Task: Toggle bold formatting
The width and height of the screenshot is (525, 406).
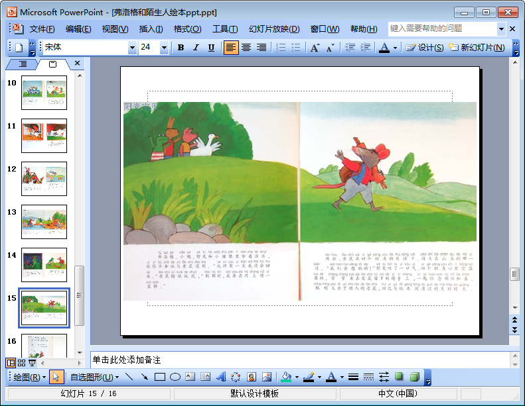Action: point(181,48)
